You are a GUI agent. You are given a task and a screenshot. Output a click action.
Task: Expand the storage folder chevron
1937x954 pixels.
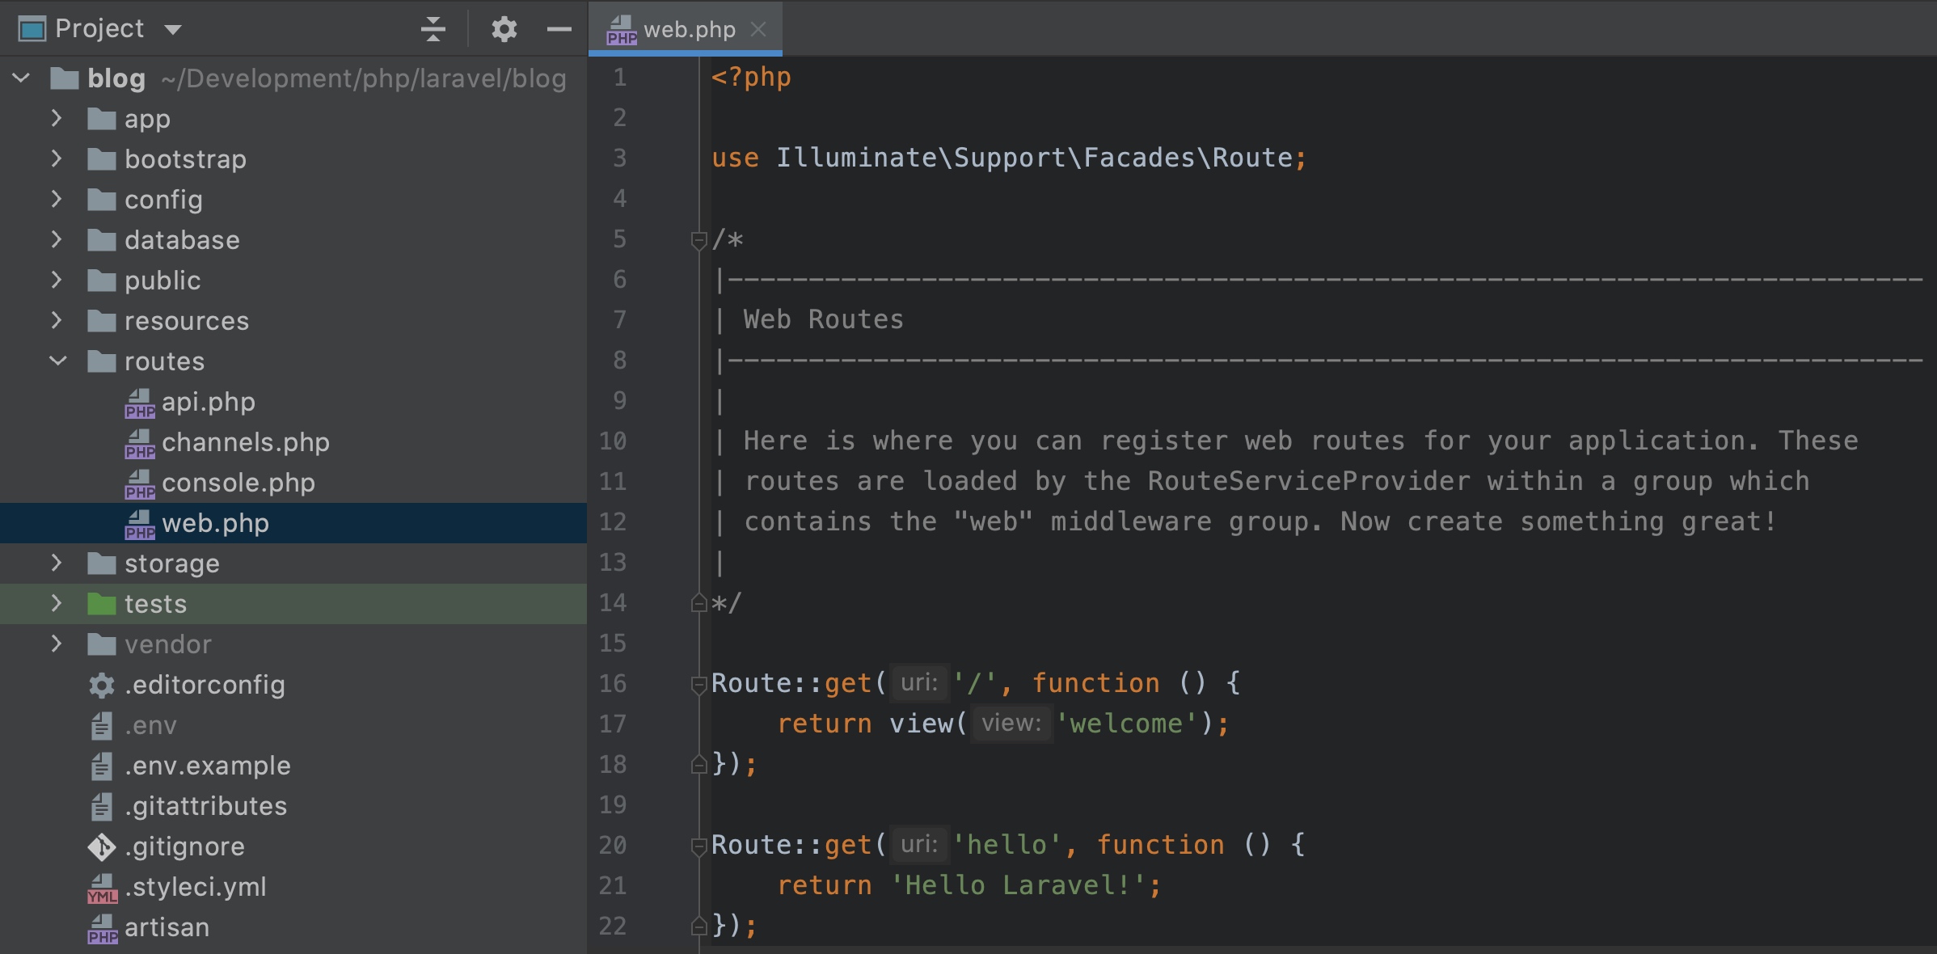click(x=57, y=564)
